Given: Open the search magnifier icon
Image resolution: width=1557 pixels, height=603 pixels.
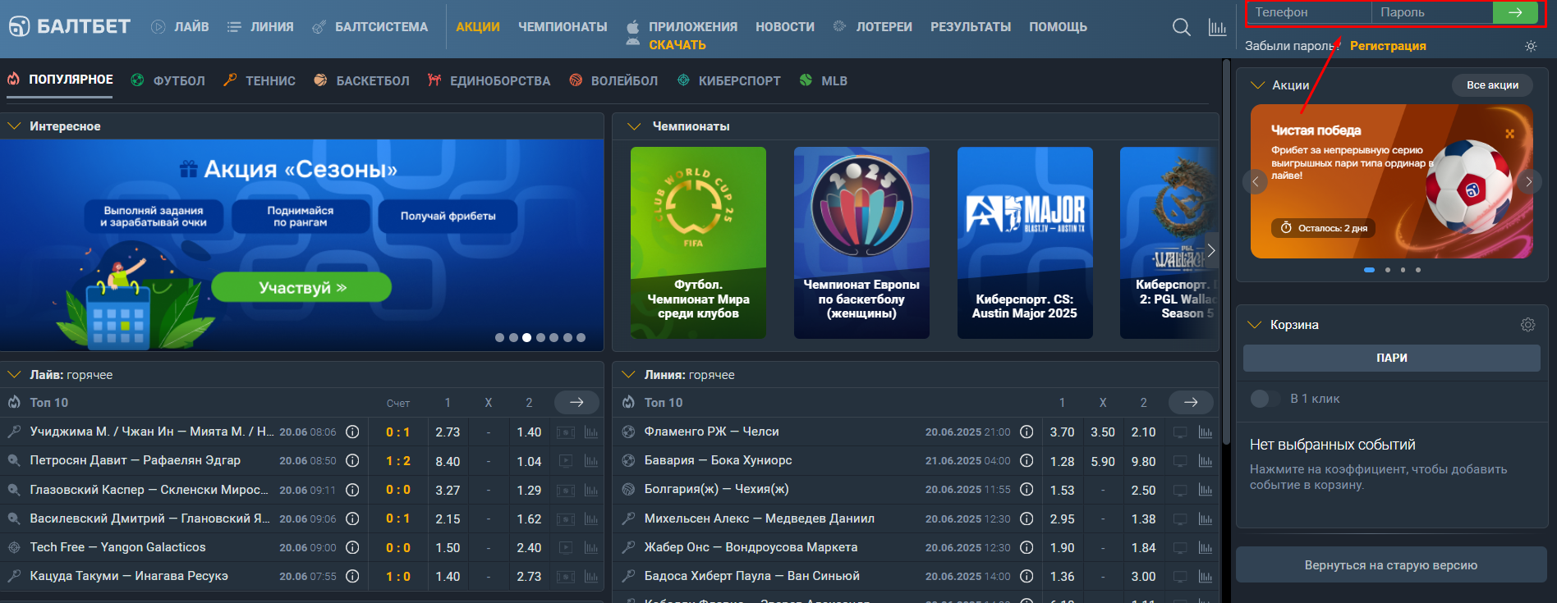Looking at the screenshot, I should 1181,27.
